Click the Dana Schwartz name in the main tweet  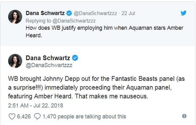[48, 58]
